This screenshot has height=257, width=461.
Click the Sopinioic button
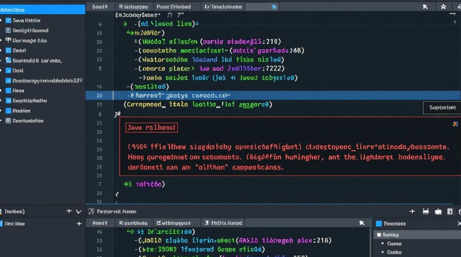click(x=442, y=108)
